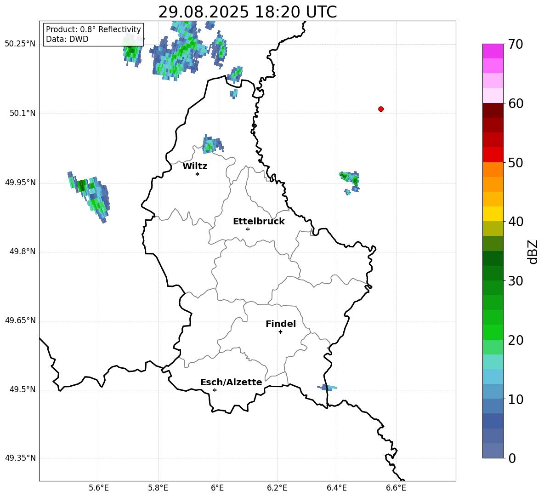Screen dimensions: 544x497
Task: Click the '5.8°E' longitude label
Action: 158,488
